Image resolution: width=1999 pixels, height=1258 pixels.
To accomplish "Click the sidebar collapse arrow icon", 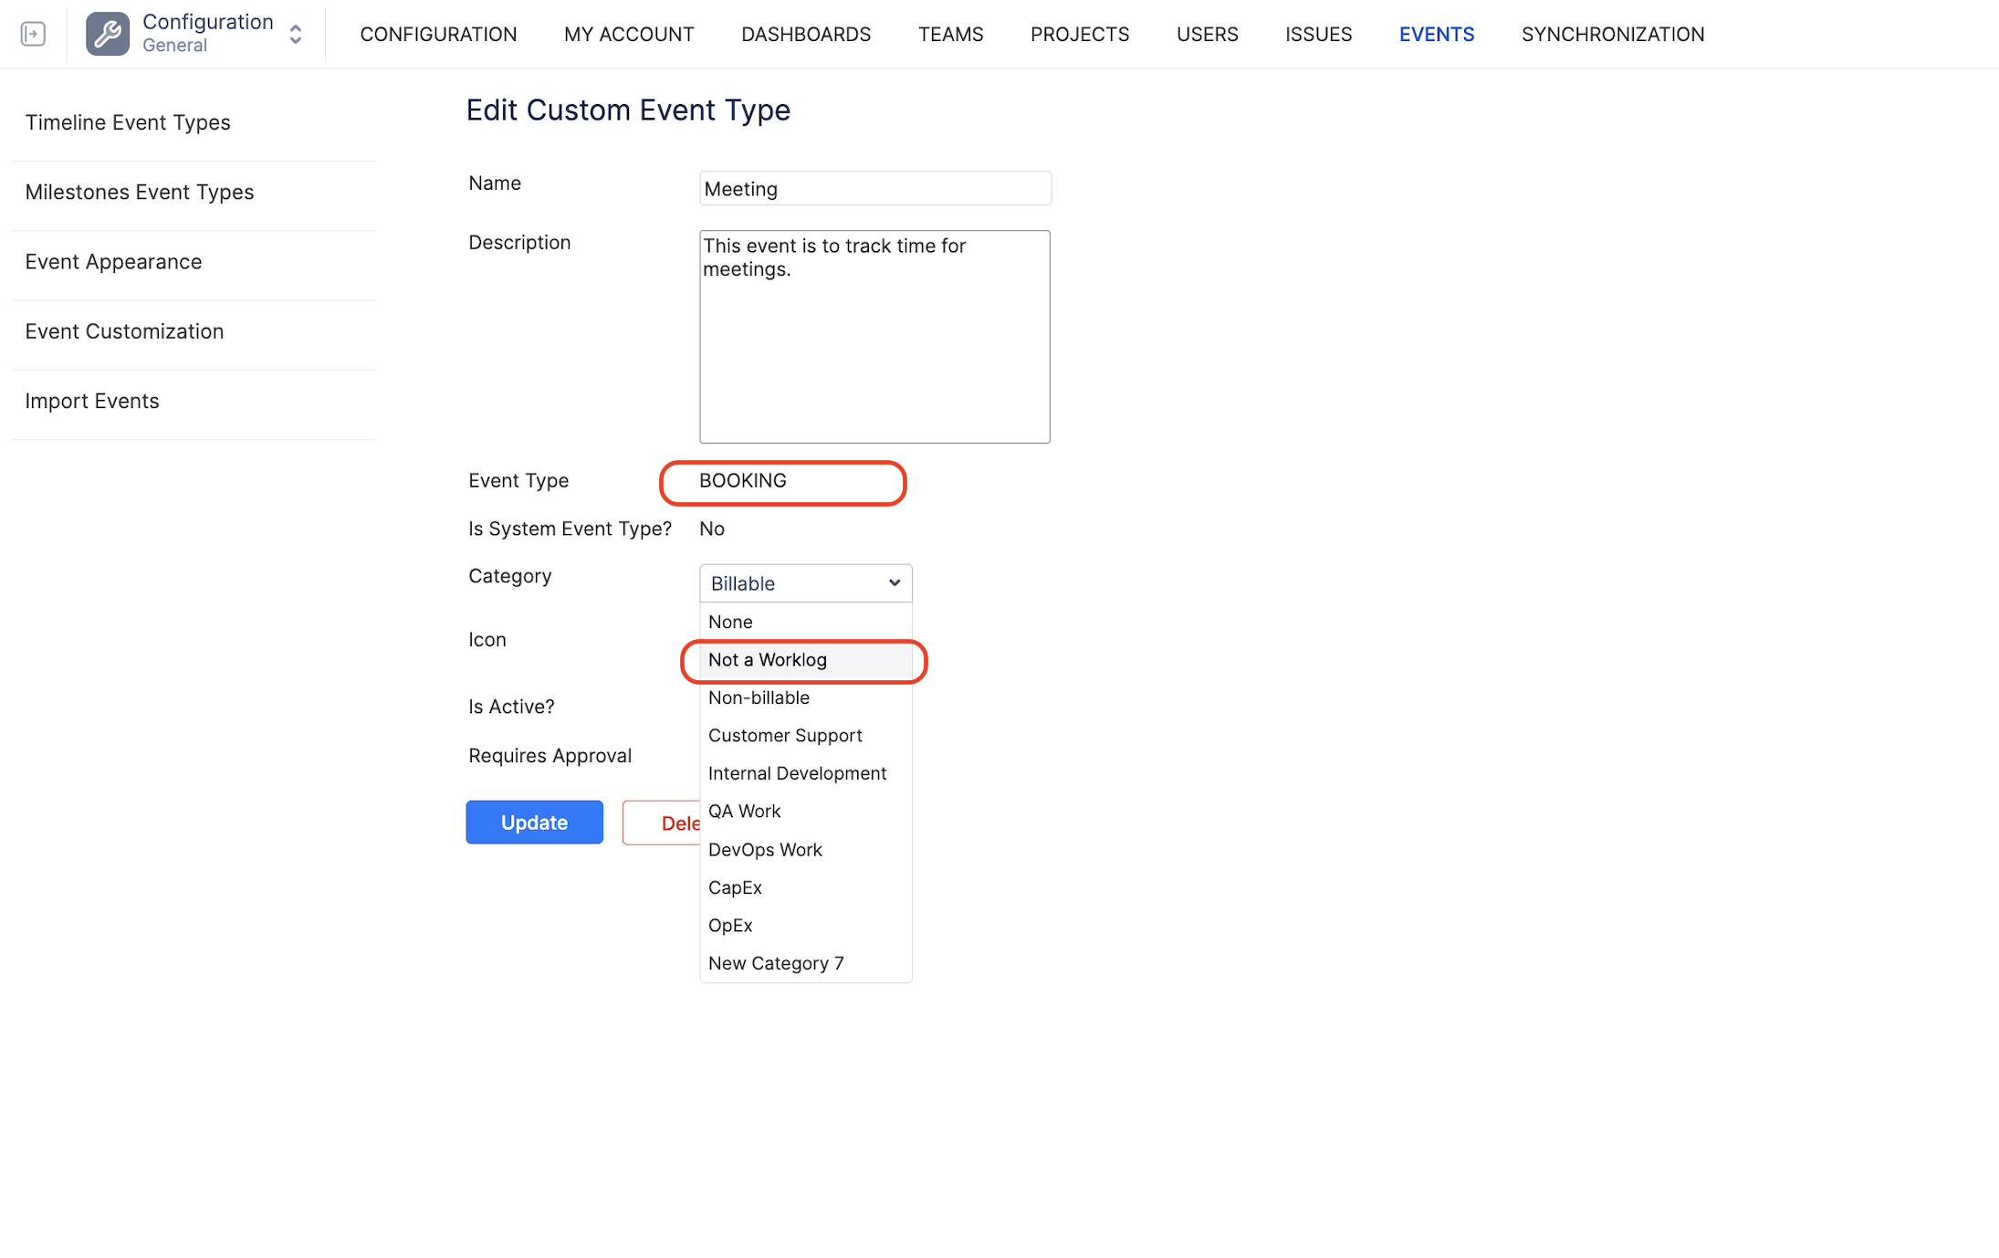I will 33,35.
